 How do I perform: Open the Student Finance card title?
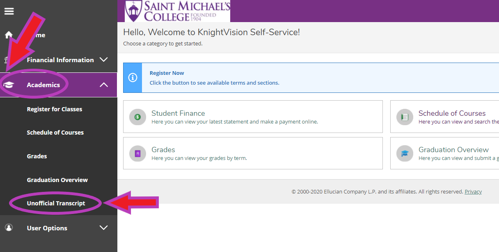178,113
